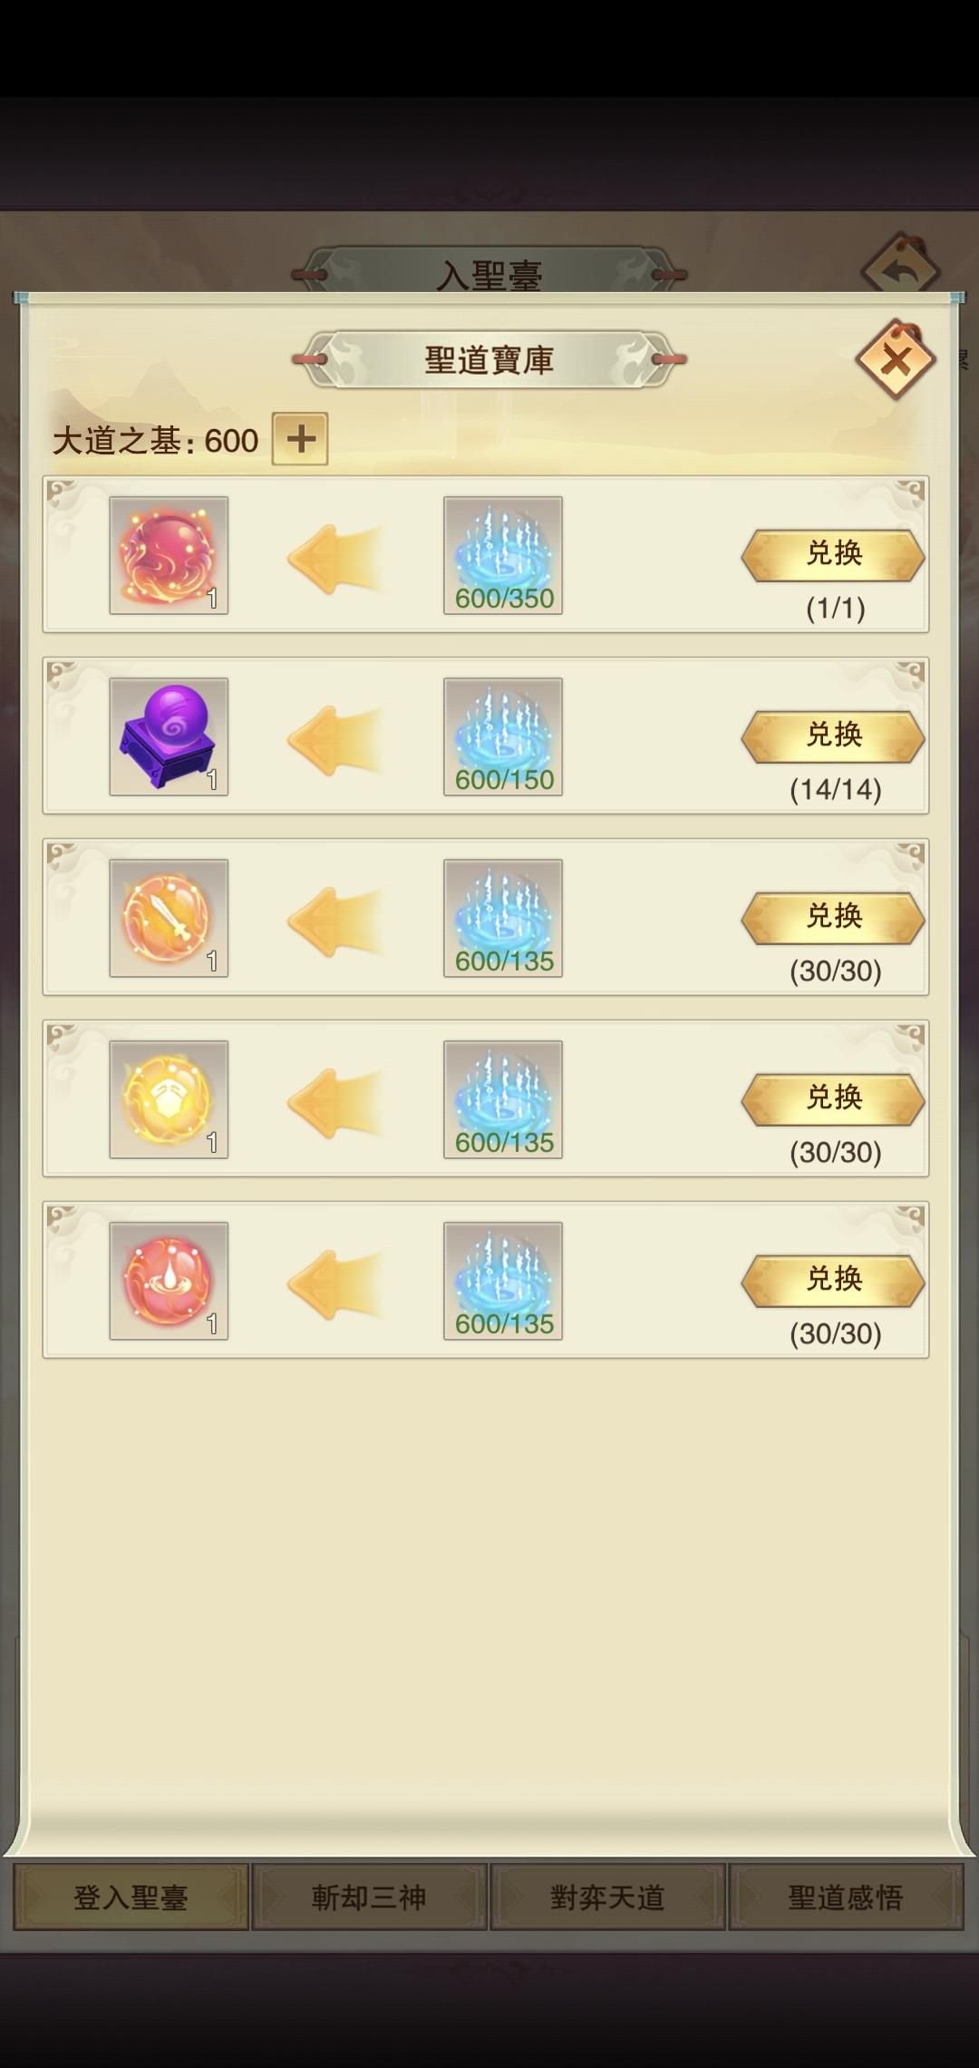979x2068 pixels.
Task: Click the back arrow near 入聖臺 title
Action: tap(900, 265)
